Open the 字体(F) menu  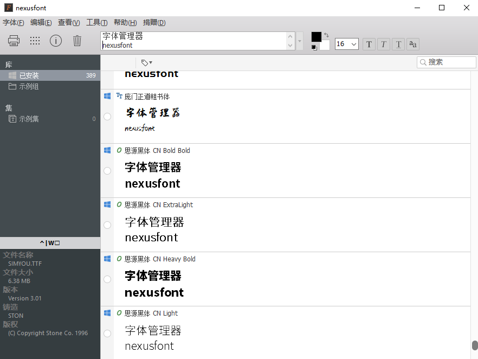click(14, 22)
